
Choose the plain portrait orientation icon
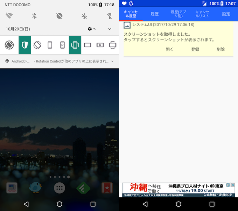click(50, 45)
